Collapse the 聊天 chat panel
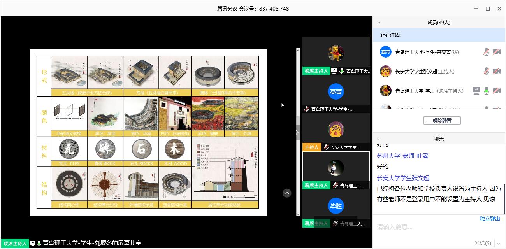 coord(379,139)
